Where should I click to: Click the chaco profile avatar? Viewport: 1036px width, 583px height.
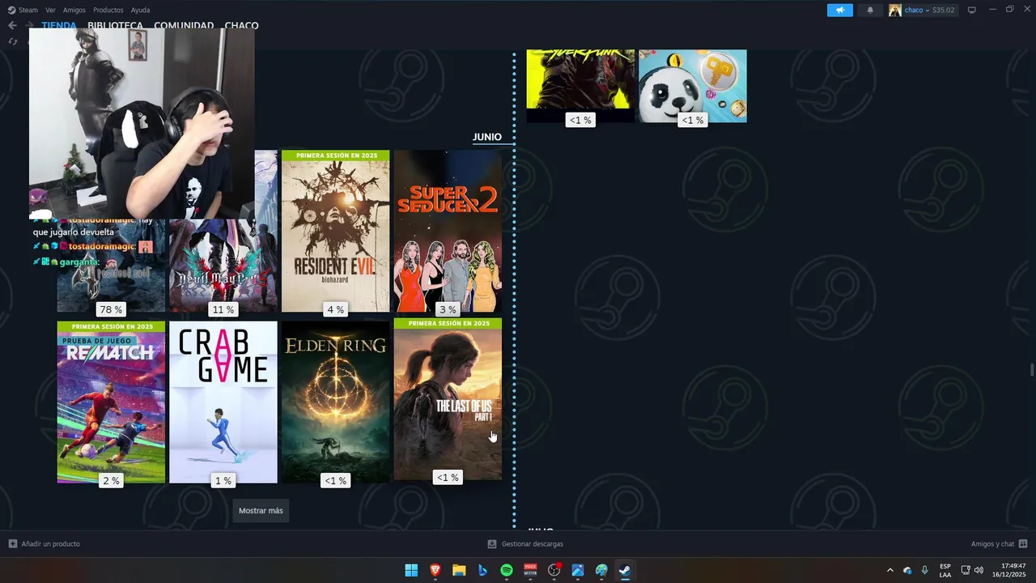(894, 10)
